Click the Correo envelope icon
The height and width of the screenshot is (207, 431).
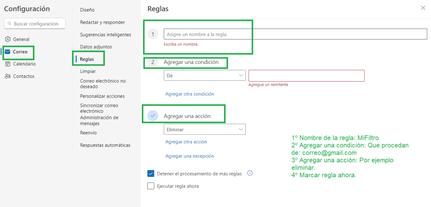[x=8, y=52]
